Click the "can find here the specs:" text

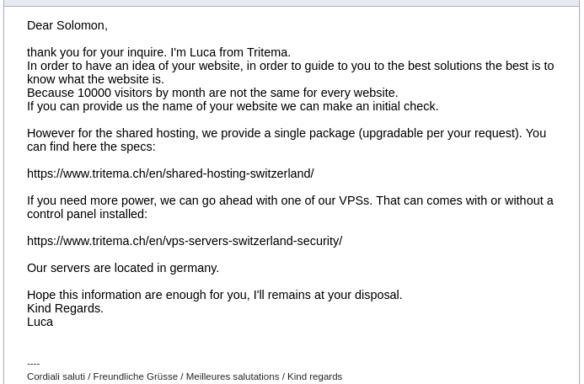91,147
